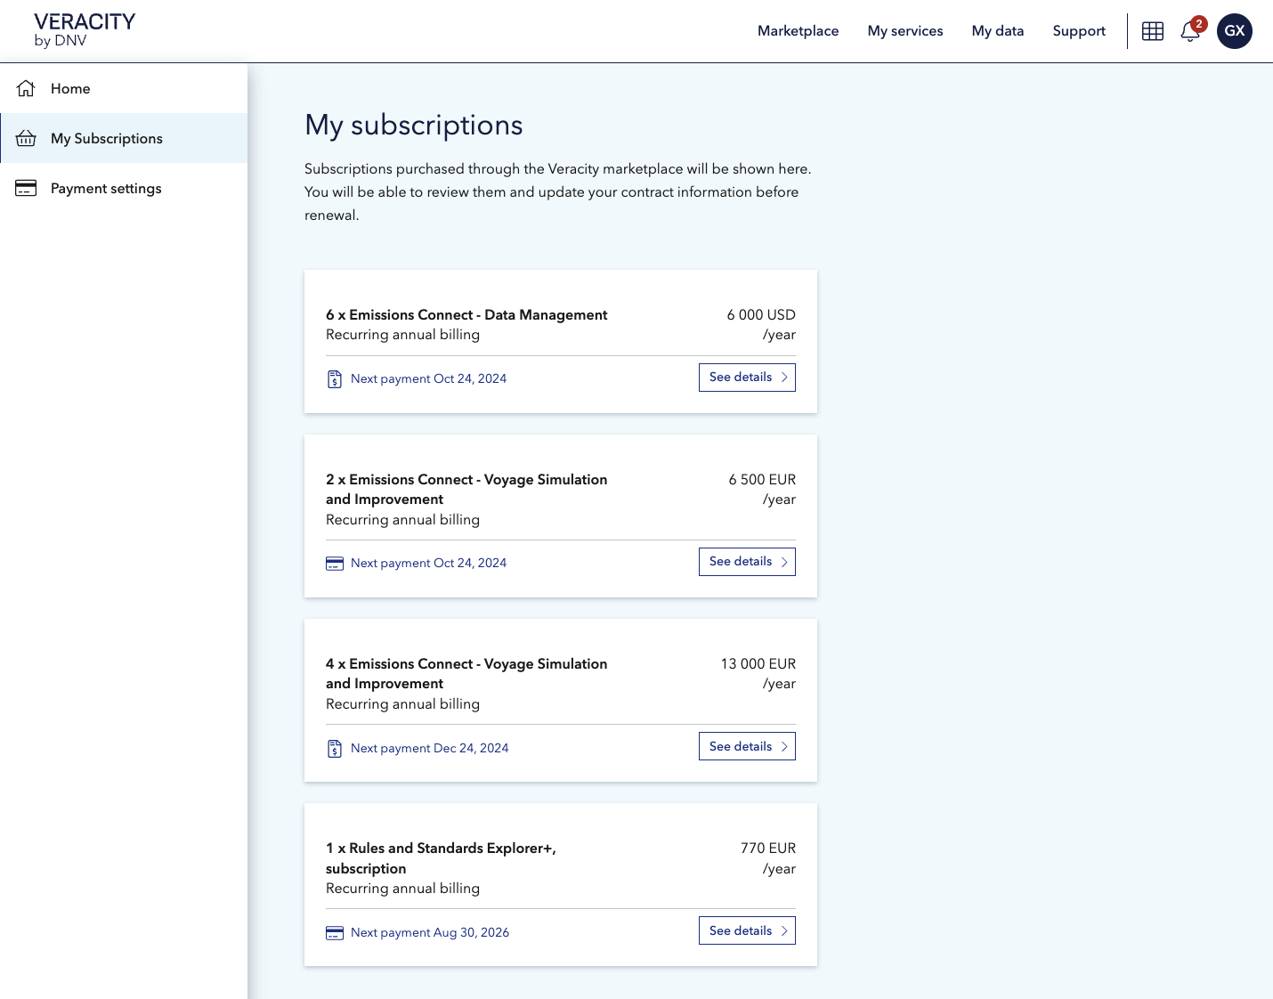Go to My services in top navigation
This screenshot has height=999, width=1273.
click(904, 31)
